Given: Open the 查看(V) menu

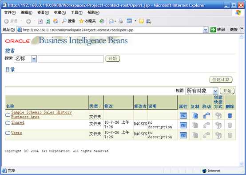Looking at the screenshot, I should [x=43, y=12].
